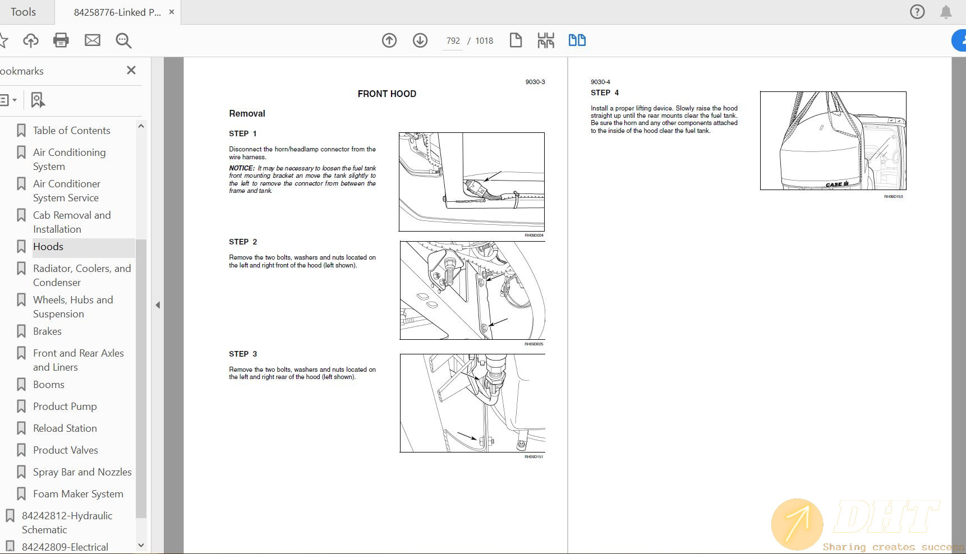Open Cab Removal and Installation bookmark
This screenshot has height=554, width=966.
(72, 222)
